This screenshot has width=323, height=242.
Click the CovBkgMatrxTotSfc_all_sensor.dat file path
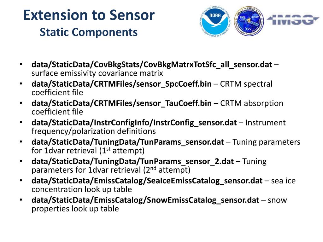coord(151,65)
